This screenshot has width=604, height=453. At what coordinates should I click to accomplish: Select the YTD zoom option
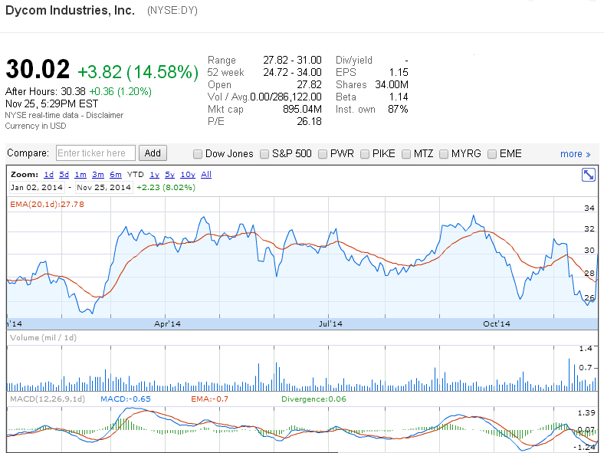[x=135, y=175]
